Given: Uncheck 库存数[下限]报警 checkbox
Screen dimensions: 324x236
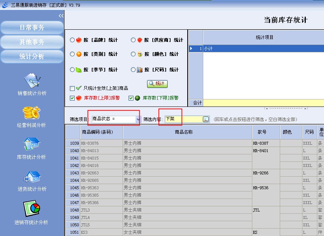Looking at the screenshot, I should (131, 98).
